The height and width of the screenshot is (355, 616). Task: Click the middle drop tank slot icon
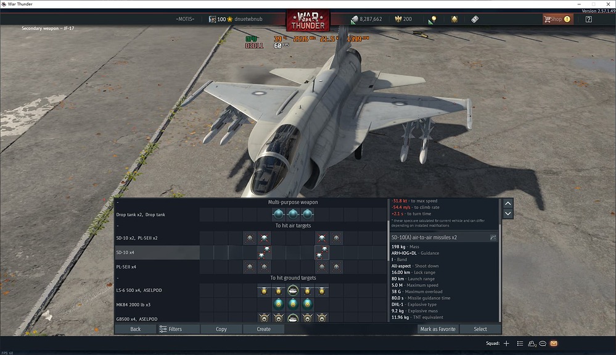293,214
